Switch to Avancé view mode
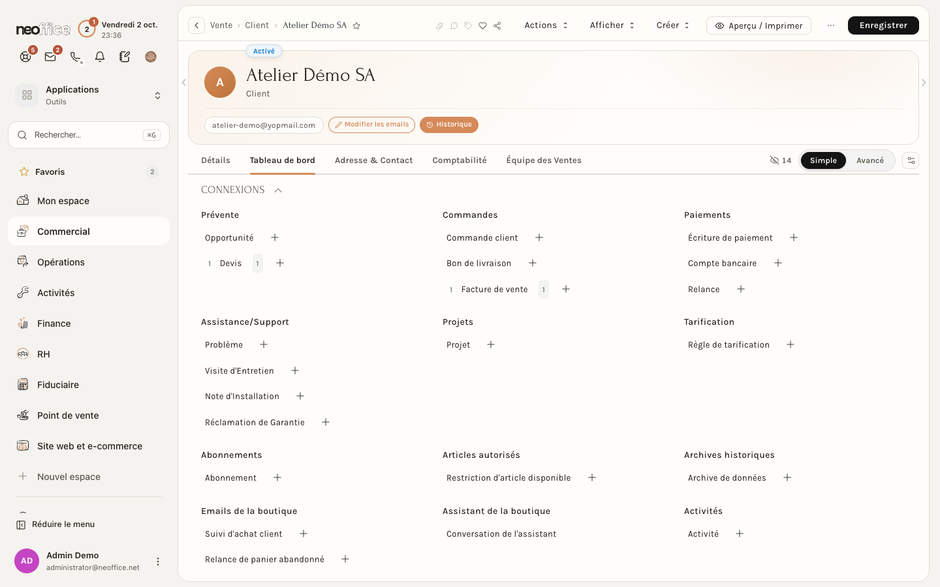Screen dimensions: 940x587 pos(870,160)
